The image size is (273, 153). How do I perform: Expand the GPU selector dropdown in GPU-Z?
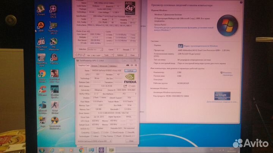click(x=94, y=141)
